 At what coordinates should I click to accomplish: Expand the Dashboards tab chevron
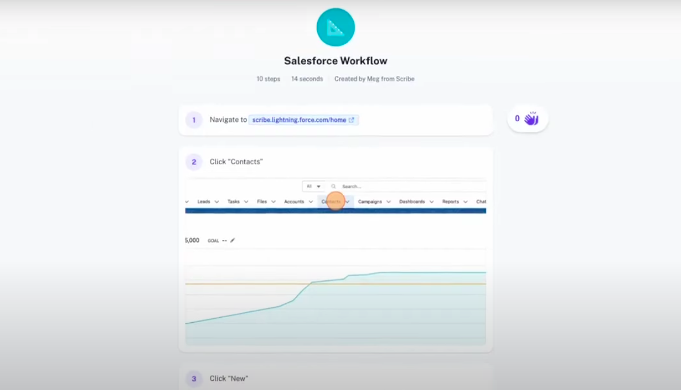click(x=431, y=202)
